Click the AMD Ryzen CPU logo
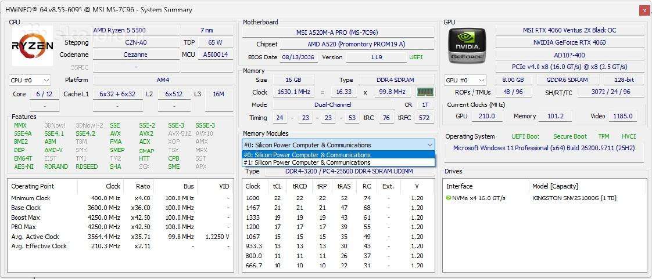The image size is (652, 279). click(32, 46)
